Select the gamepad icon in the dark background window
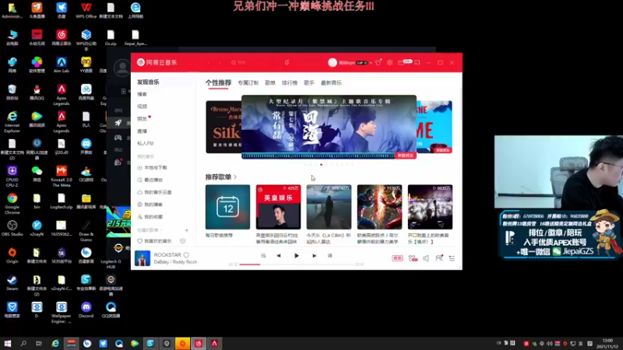Screen dimensions: 623x350 (118, 138)
